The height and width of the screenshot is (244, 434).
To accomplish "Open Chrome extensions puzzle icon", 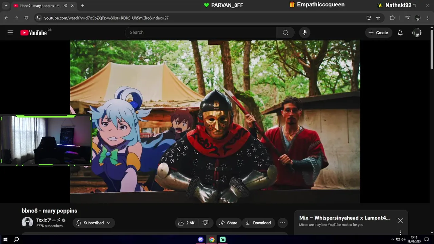I will [392, 18].
